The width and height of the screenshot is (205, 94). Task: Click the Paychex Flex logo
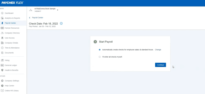[x=13, y=3]
